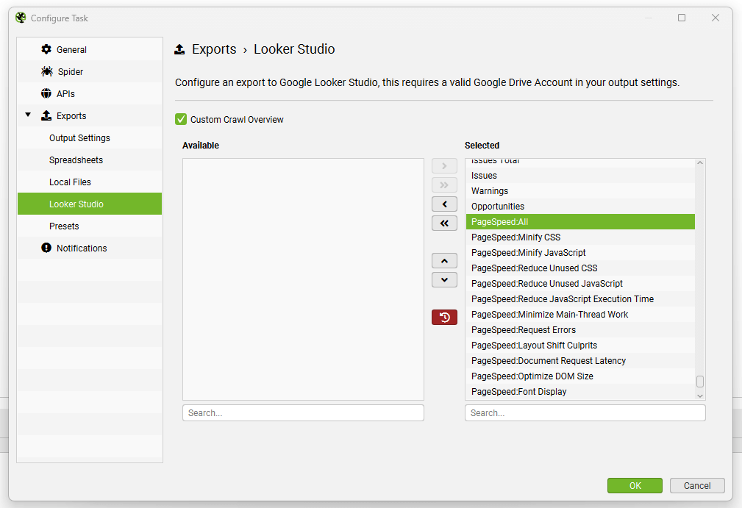Viewport: 742px width, 508px height.
Task: Open Output Settings in the sidebar
Action: (x=79, y=138)
